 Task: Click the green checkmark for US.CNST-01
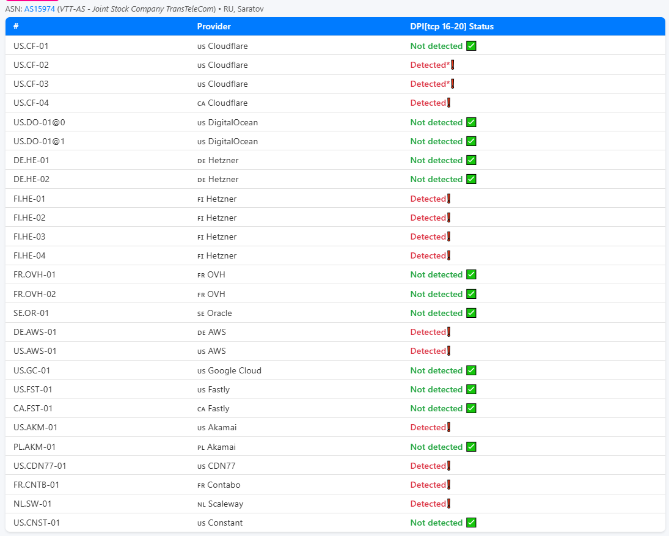pos(471,523)
